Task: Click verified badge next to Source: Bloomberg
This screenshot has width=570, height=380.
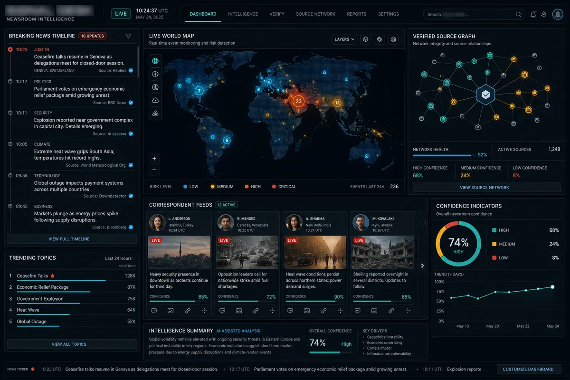Action: pyautogui.click(x=131, y=228)
